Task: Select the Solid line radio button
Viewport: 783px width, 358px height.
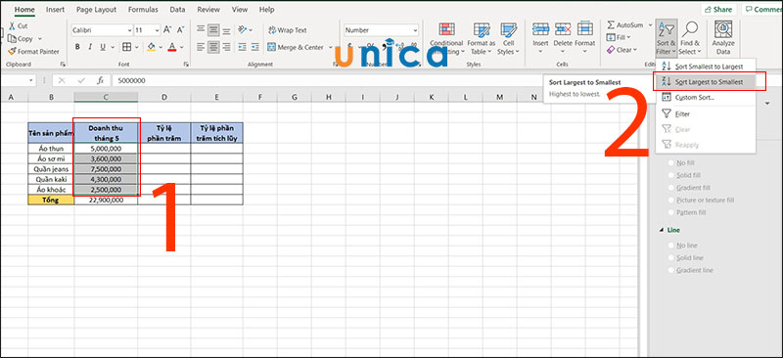Action: 671,258
